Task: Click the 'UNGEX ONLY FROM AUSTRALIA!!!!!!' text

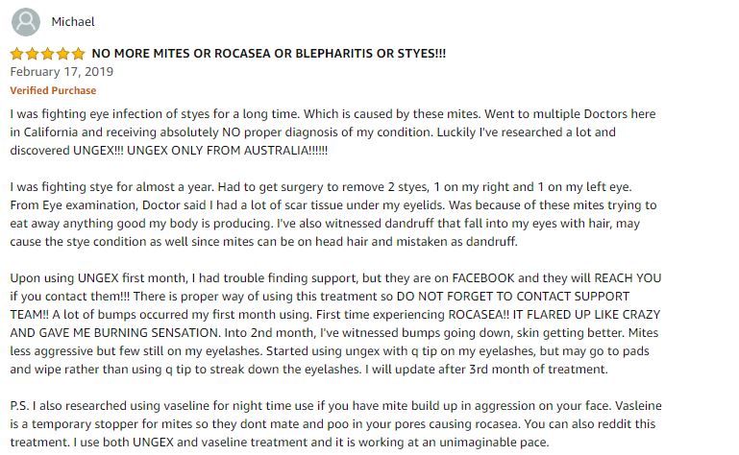Action: pos(227,151)
